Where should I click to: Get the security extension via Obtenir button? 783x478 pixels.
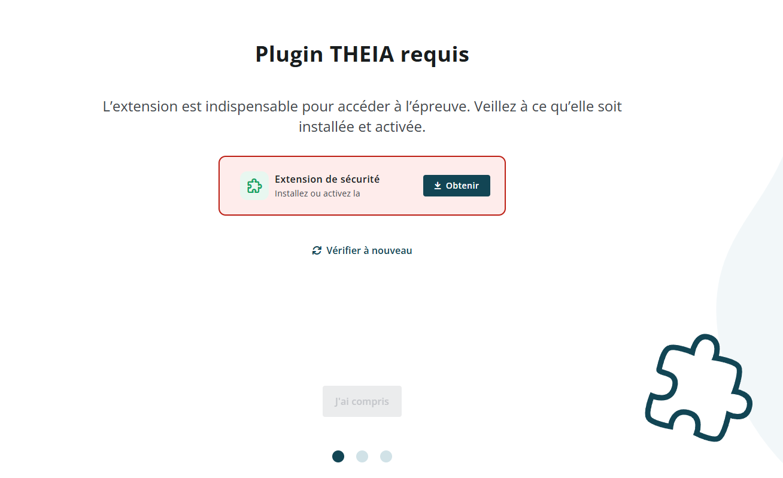click(457, 186)
